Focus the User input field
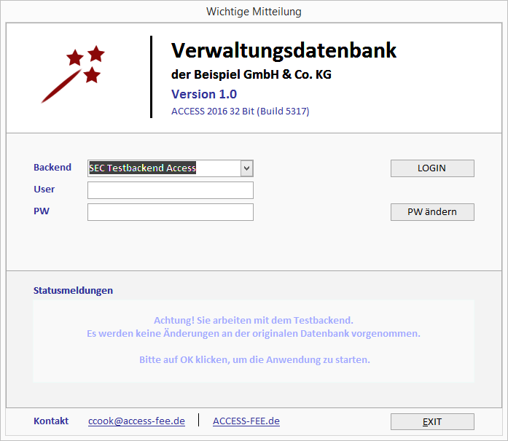Viewport: 508px width, 441px height. (170, 190)
